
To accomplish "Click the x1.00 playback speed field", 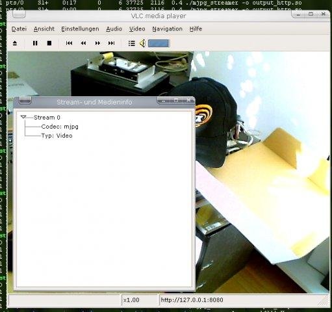I will click(x=140, y=300).
